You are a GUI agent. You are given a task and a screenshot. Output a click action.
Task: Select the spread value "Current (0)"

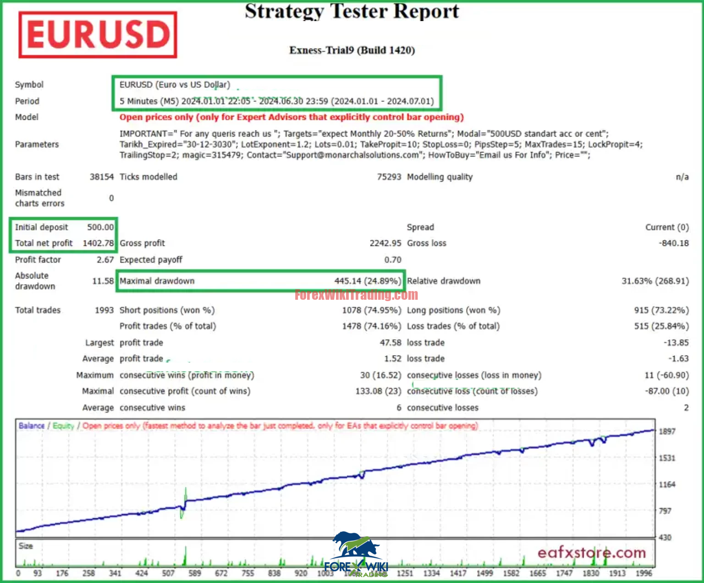pos(667,227)
